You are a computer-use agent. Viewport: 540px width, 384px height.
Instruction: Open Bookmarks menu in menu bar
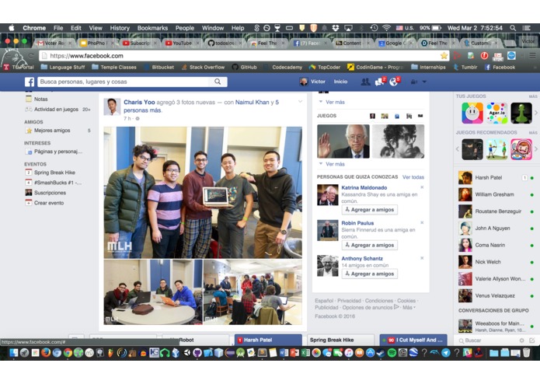(152, 28)
